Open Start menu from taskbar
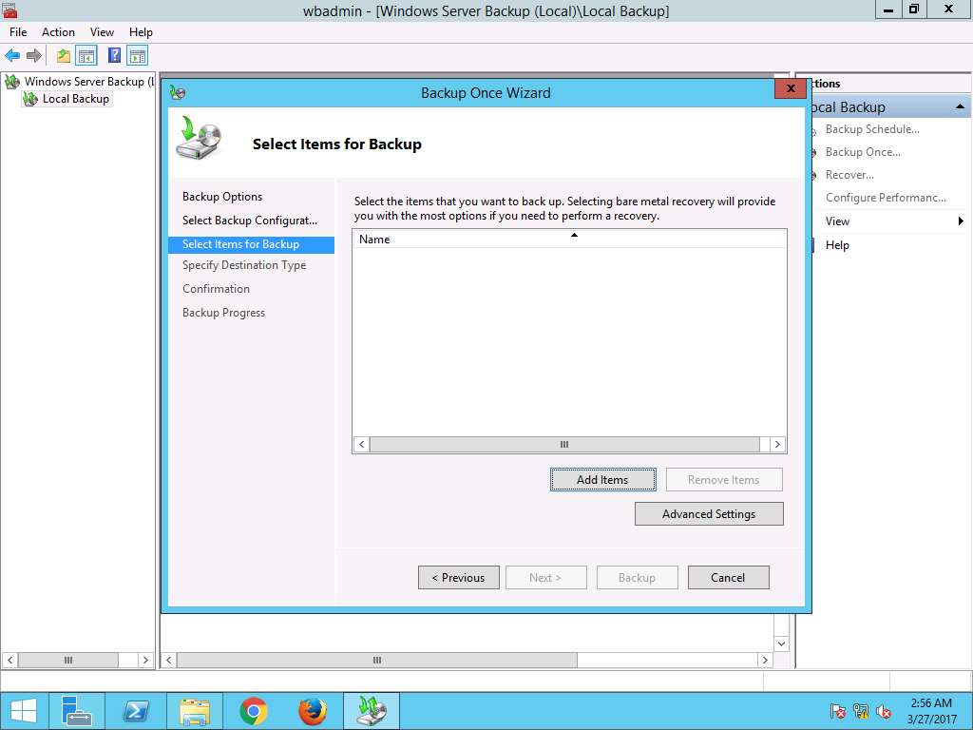The image size is (973, 730). click(x=24, y=711)
